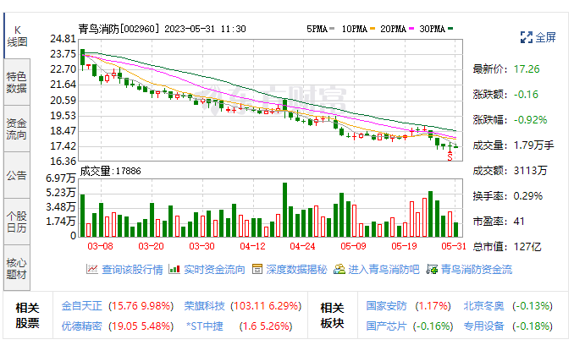Open related stock *ST中捷
This screenshot has height=356, width=574.
pyautogui.click(x=205, y=326)
